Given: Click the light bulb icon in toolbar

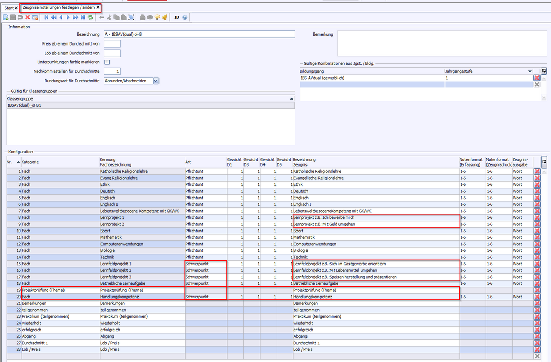Looking at the screenshot, I should point(157,17).
